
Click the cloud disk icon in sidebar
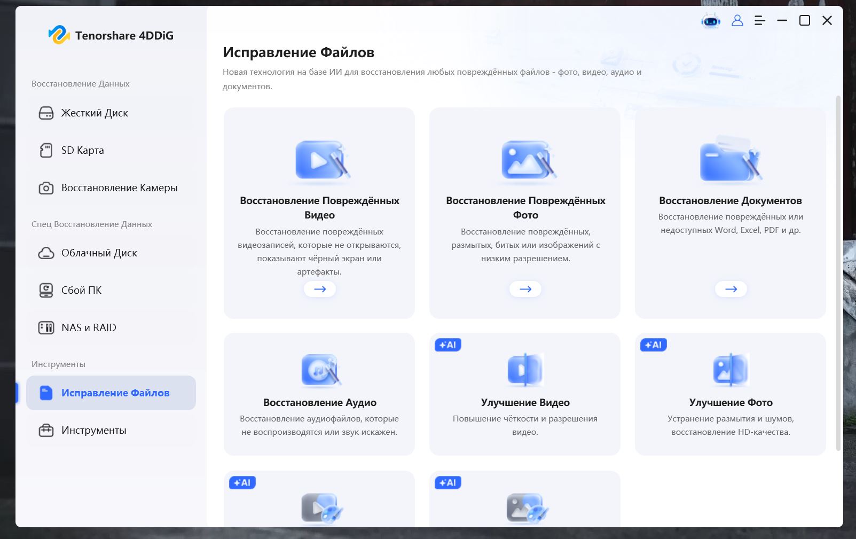(x=46, y=253)
